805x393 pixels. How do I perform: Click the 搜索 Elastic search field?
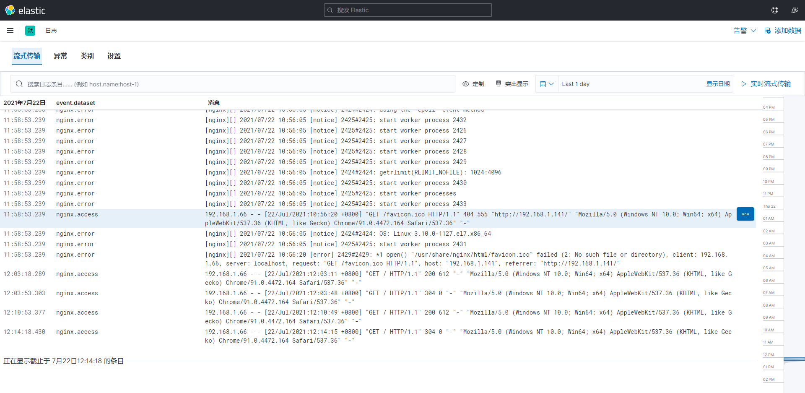tap(408, 10)
